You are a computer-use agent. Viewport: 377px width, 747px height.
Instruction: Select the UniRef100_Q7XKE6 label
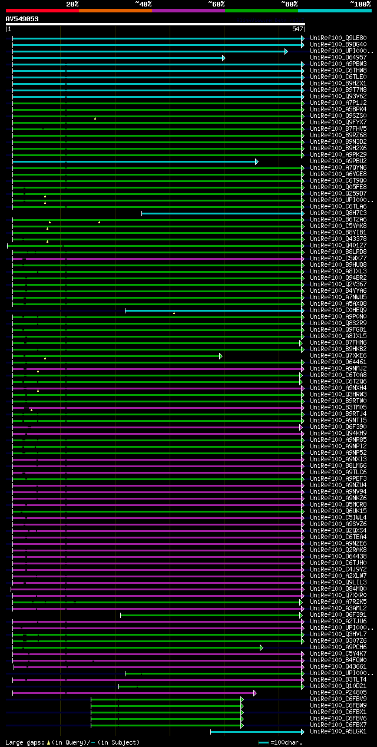click(338, 355)
